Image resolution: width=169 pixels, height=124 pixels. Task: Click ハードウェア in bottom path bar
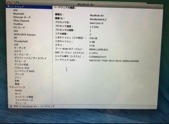click(x=48, y=106)
